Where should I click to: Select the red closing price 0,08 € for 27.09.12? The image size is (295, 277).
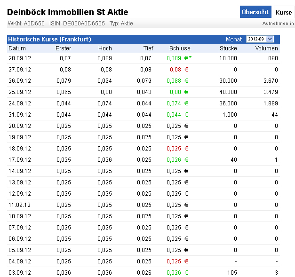[179, 70]
